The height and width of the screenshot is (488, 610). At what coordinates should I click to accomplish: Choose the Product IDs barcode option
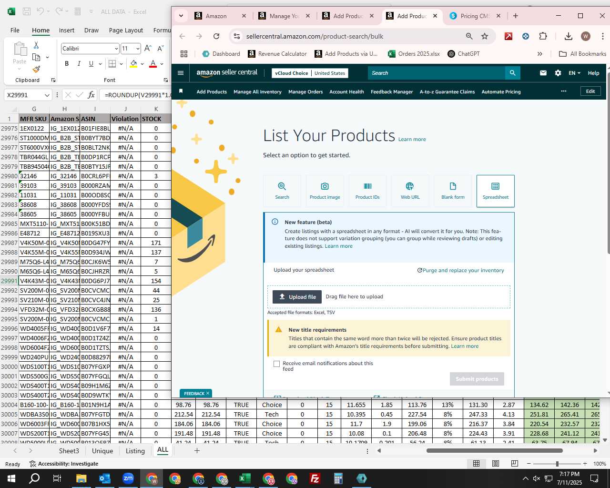coord(367,191)
